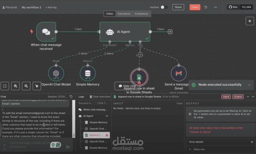The height and width of the screenshot is (154, 256).
Task: Open the more options menu in header
Action: click(x=216, y=7)
